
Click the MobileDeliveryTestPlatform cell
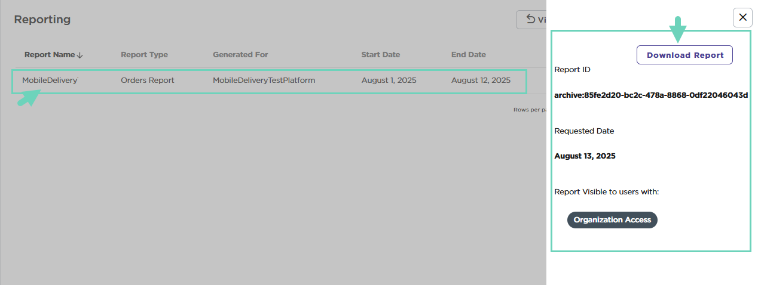click(264, 80)
